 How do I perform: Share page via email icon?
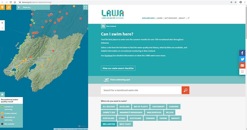click(242, 65)
